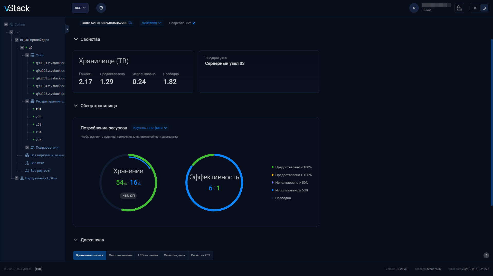Click the Все виртуальные машины cube icon
Screen dimensions: 493x276
(x=27, y=155)
